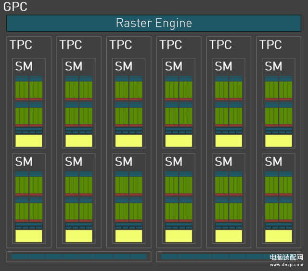Click the left teal bar below the TPCs
The image size is (308, 271).
click(x=79, y=256)
